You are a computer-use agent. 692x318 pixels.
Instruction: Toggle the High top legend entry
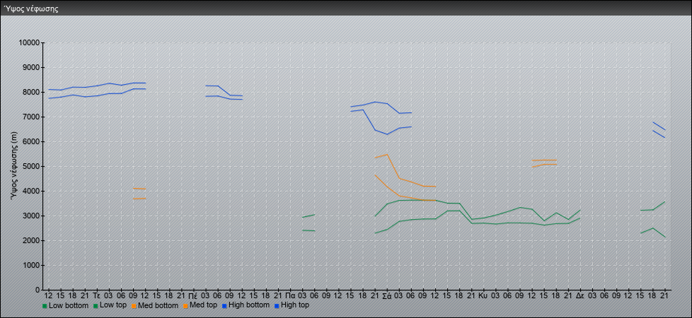[x=292, y=305]
